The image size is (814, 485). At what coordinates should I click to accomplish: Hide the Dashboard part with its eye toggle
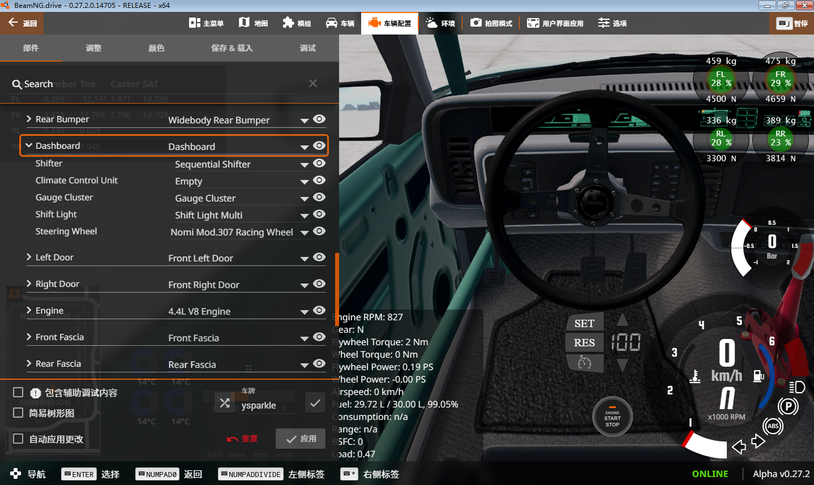[319, 146]
